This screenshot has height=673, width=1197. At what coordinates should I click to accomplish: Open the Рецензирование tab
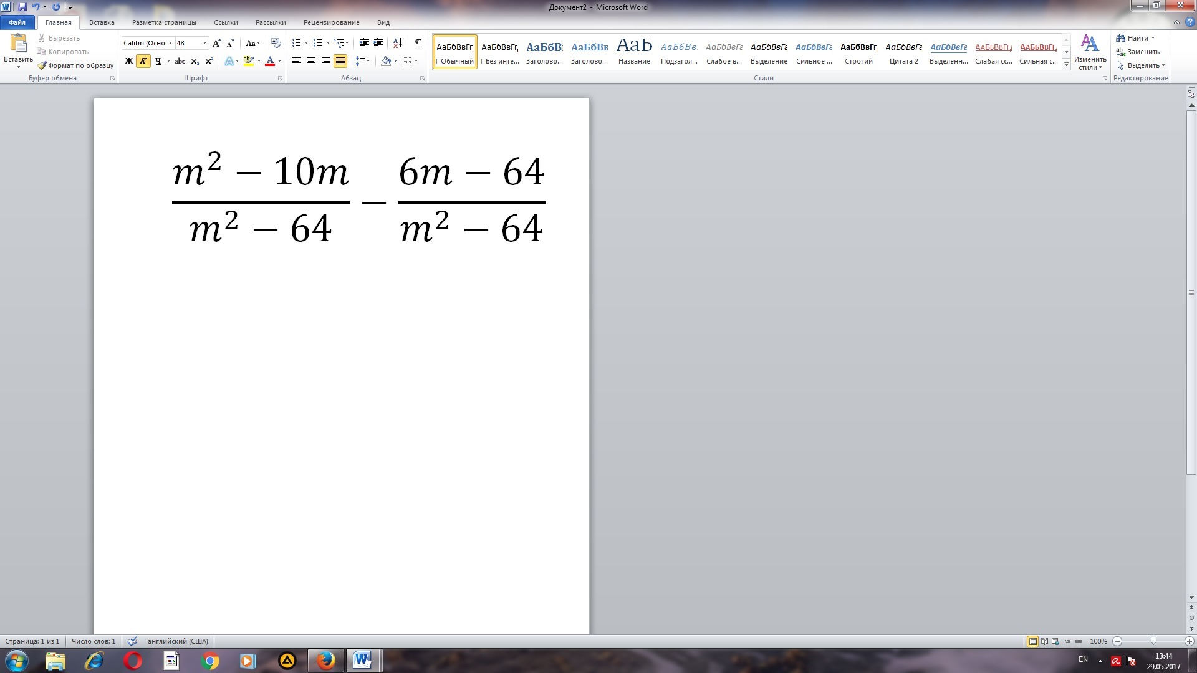tap(331, 22)
